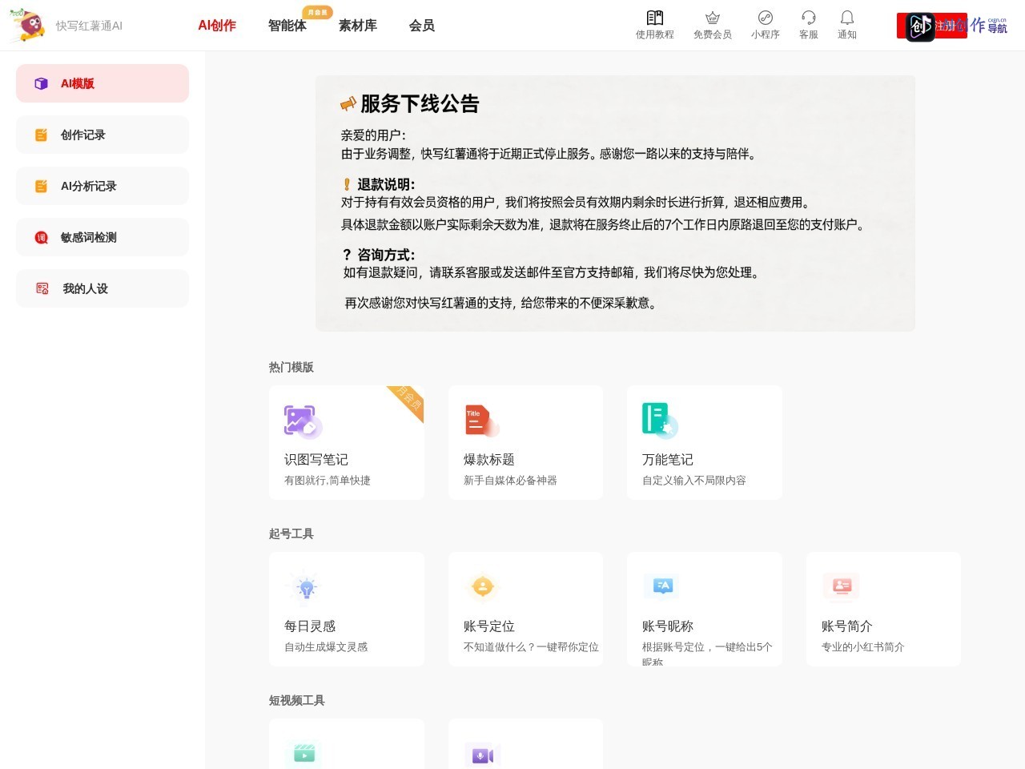Select AI模版 in the sidebar

102,83
